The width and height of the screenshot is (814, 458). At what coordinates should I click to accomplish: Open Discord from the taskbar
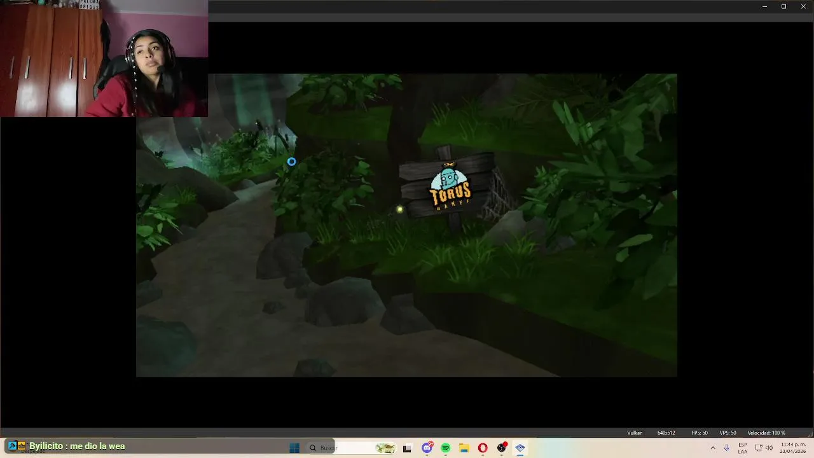427,448
